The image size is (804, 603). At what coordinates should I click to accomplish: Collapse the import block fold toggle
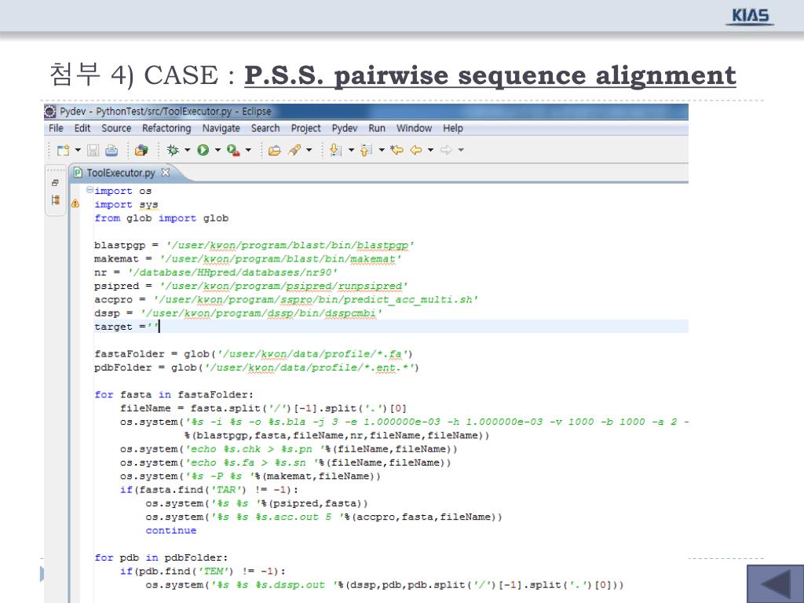(x=90, y=190)
